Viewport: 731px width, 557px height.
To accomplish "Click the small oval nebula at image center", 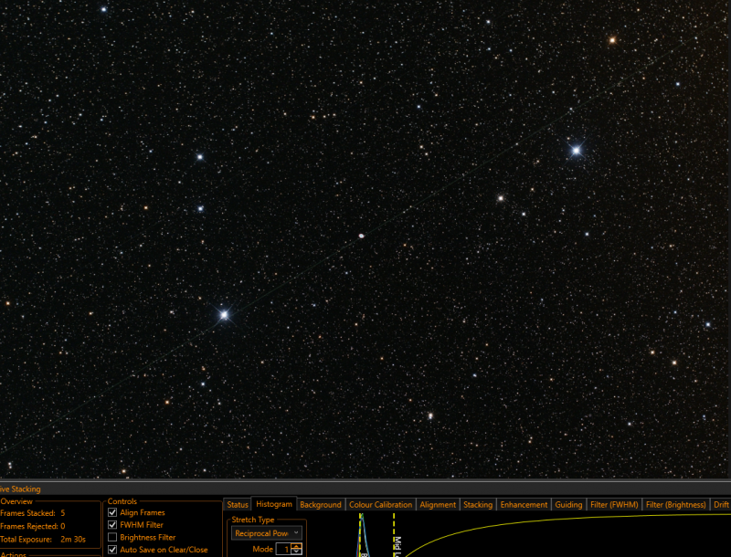I will 361,236.
